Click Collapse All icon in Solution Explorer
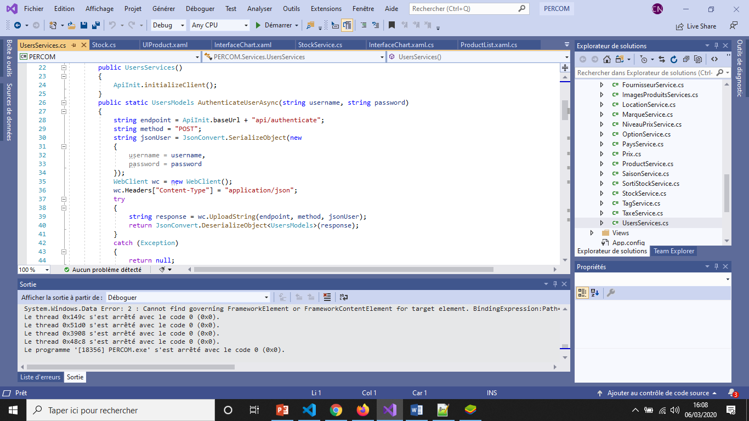This screenshot has width=749, height=421. [x=685, y=59]
